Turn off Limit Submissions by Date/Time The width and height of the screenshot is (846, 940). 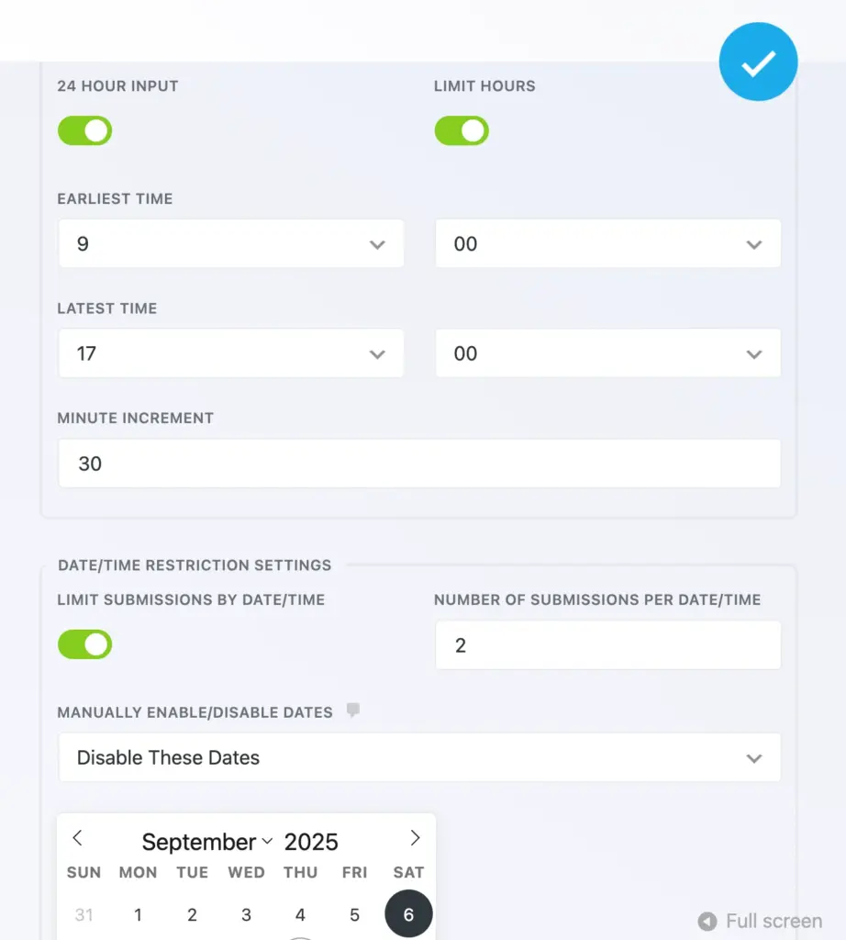coord(84,644)
